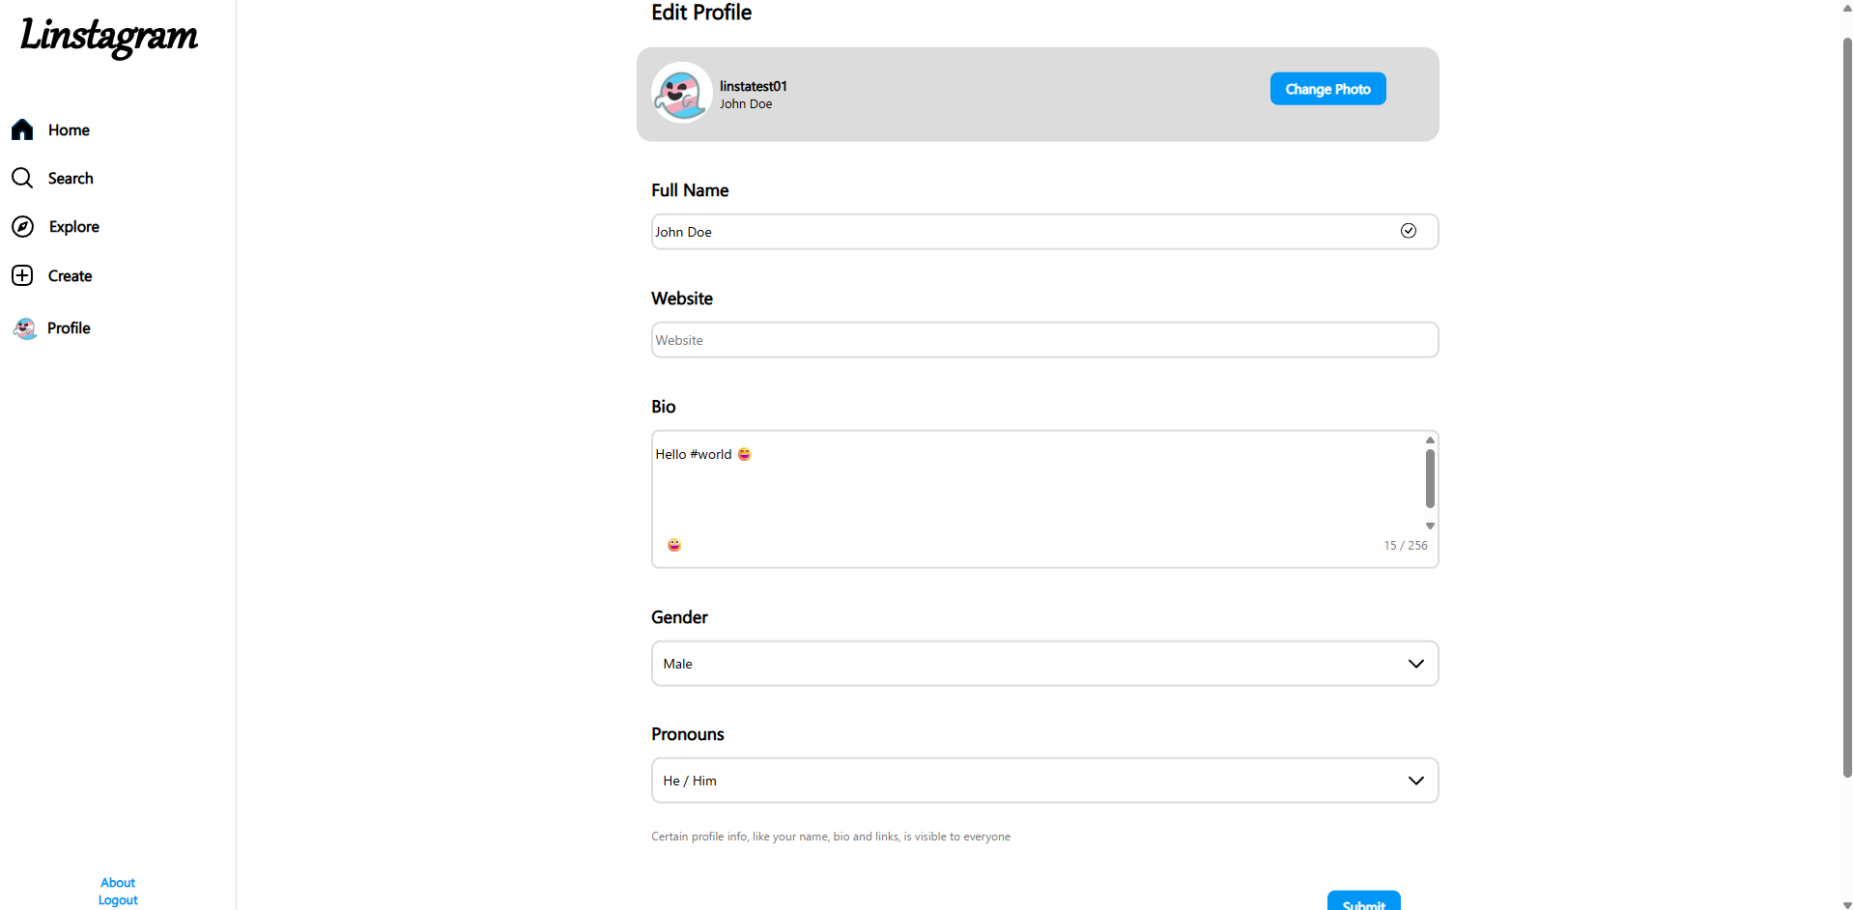Click the page scrollbar down arrow

[1844, 904]
